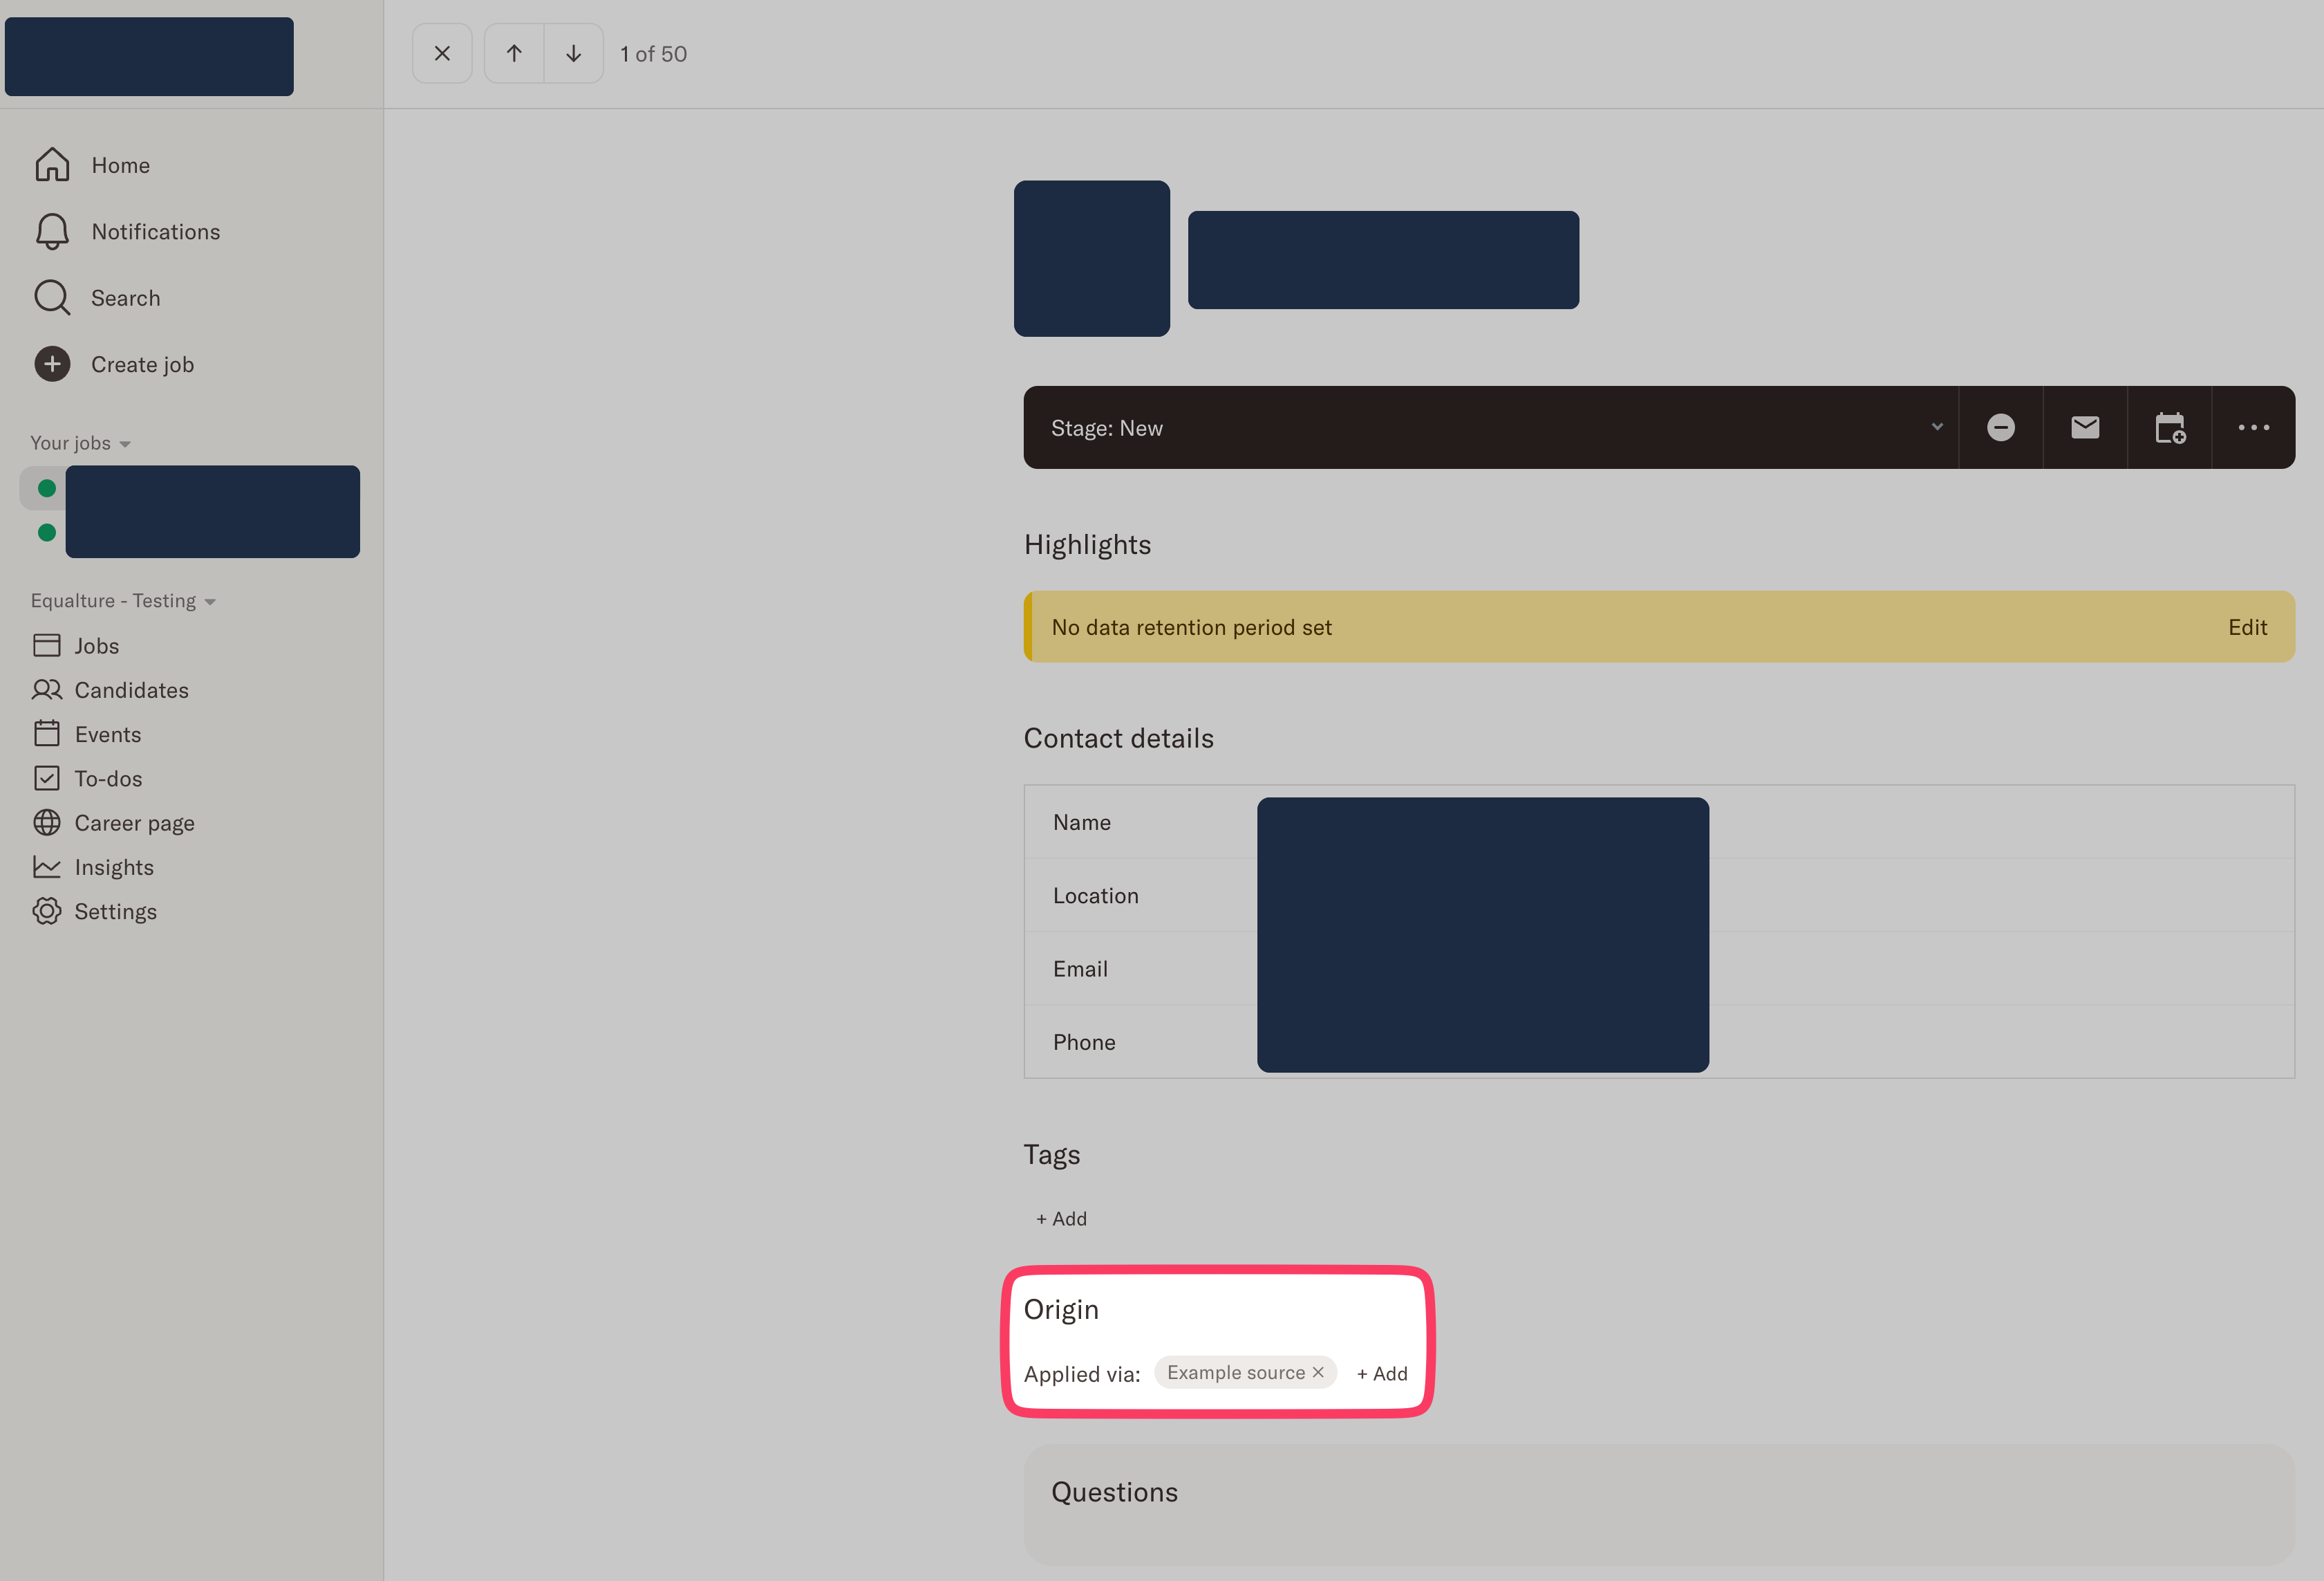Screen dimensions: 2324x1581
Task: Open Notifications in the sidebar
Action: click(x=155, y=232)
